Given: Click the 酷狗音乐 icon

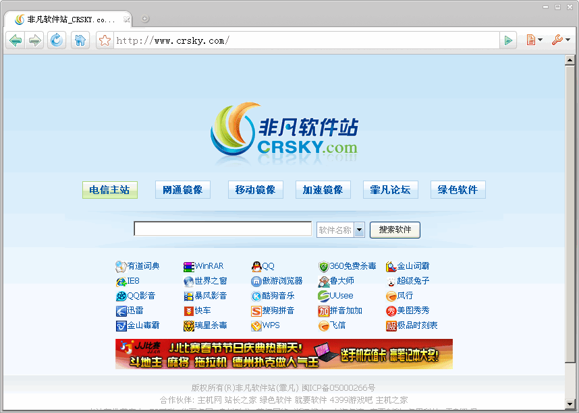Looking at the screenshot, I should (x=256, y=296).
